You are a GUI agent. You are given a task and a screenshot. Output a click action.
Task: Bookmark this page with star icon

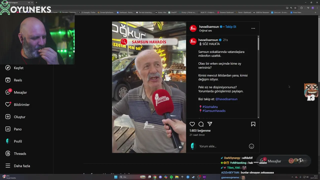coord(295,8)
